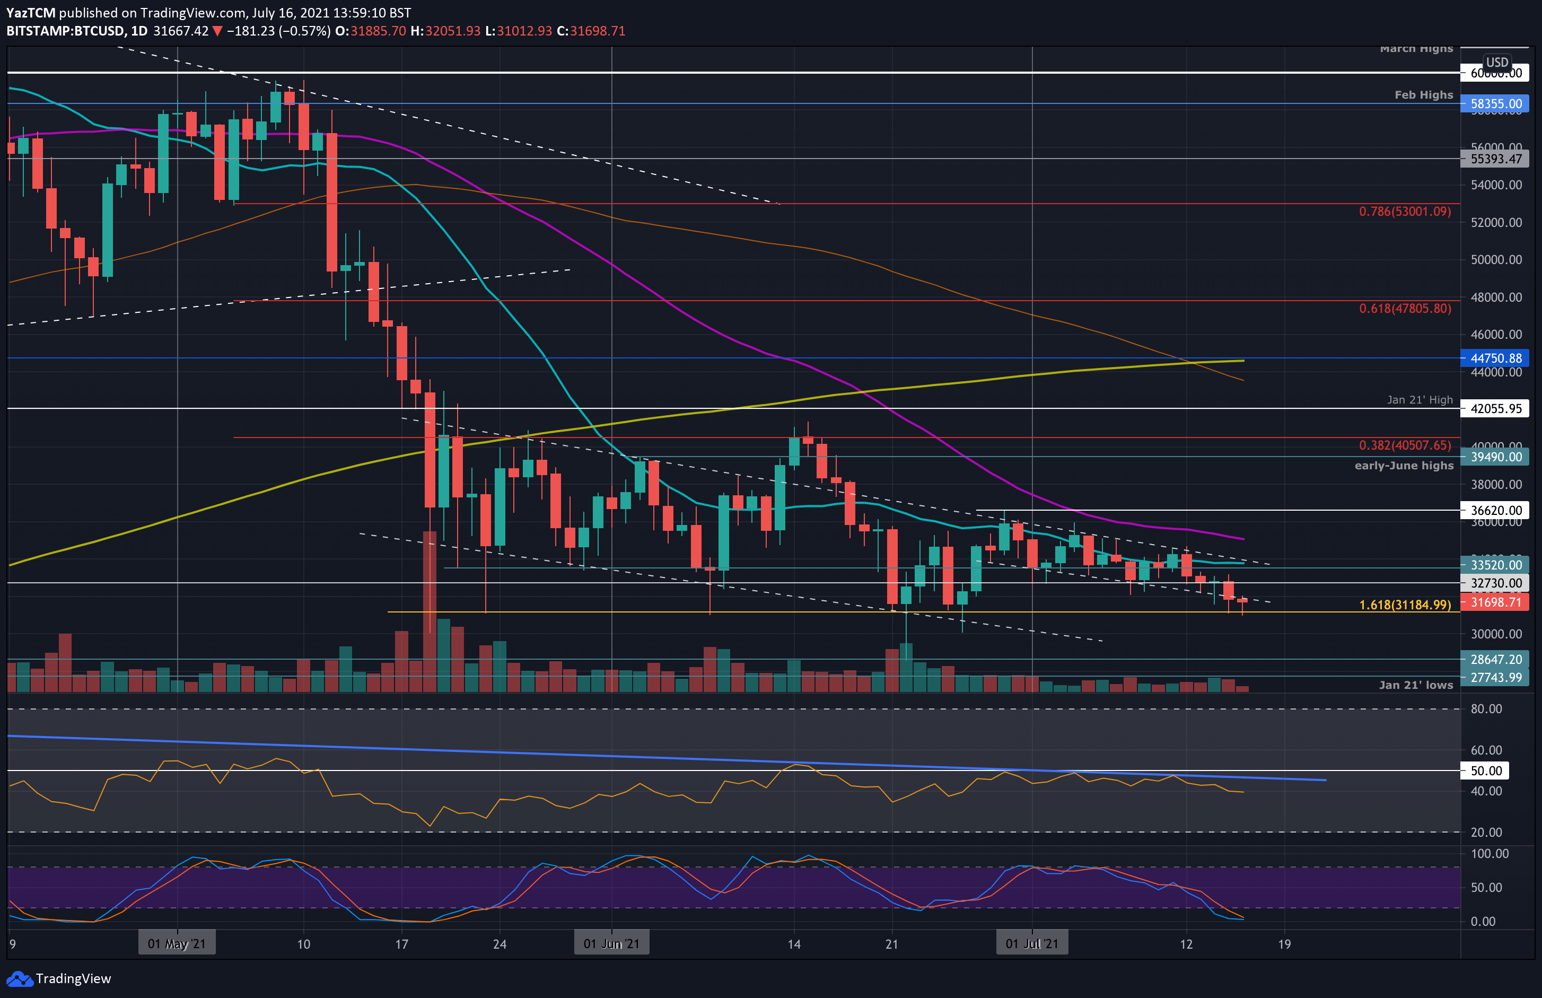This screenshot has height=998, width=1542.
Task: Click the 30000.00 axis price label
Action: pyautogui.click(x=1496, y=634)
